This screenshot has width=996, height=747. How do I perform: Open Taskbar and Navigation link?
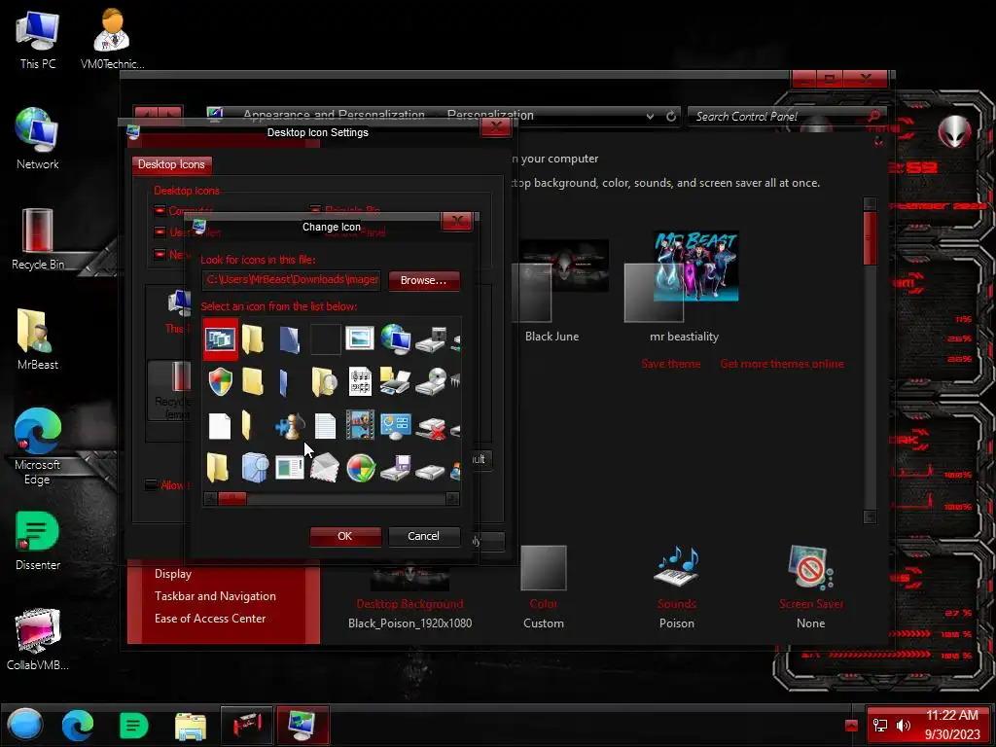pos(215,596)
